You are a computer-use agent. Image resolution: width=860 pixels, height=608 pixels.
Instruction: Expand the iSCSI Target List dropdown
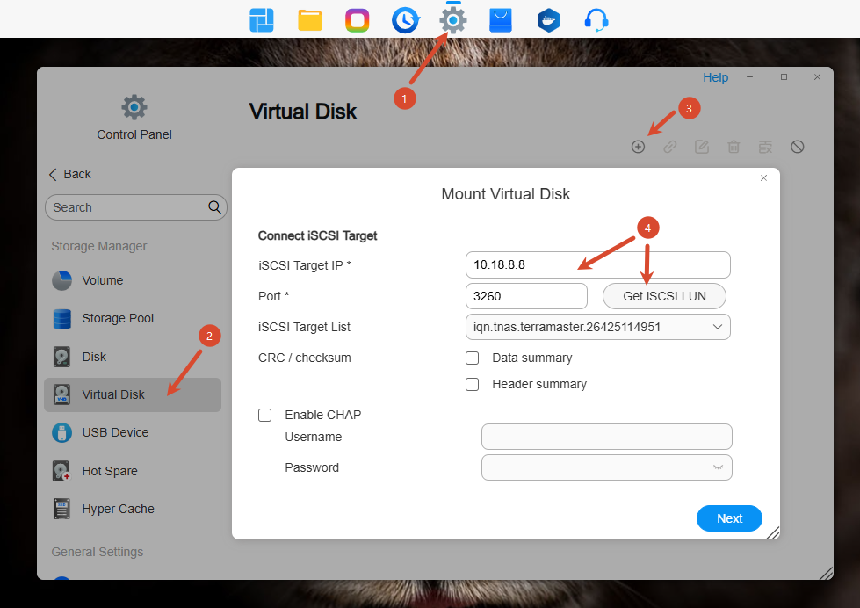(x=598, y=327)
